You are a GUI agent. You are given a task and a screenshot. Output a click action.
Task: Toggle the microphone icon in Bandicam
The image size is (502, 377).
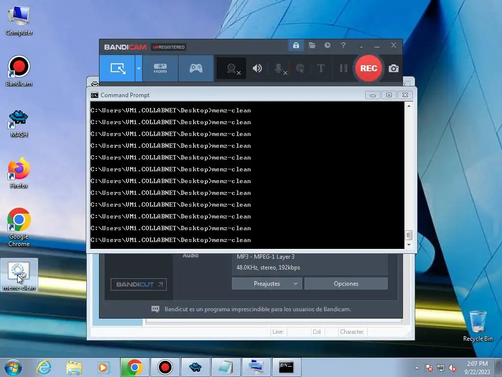click(x=279, y=68)
